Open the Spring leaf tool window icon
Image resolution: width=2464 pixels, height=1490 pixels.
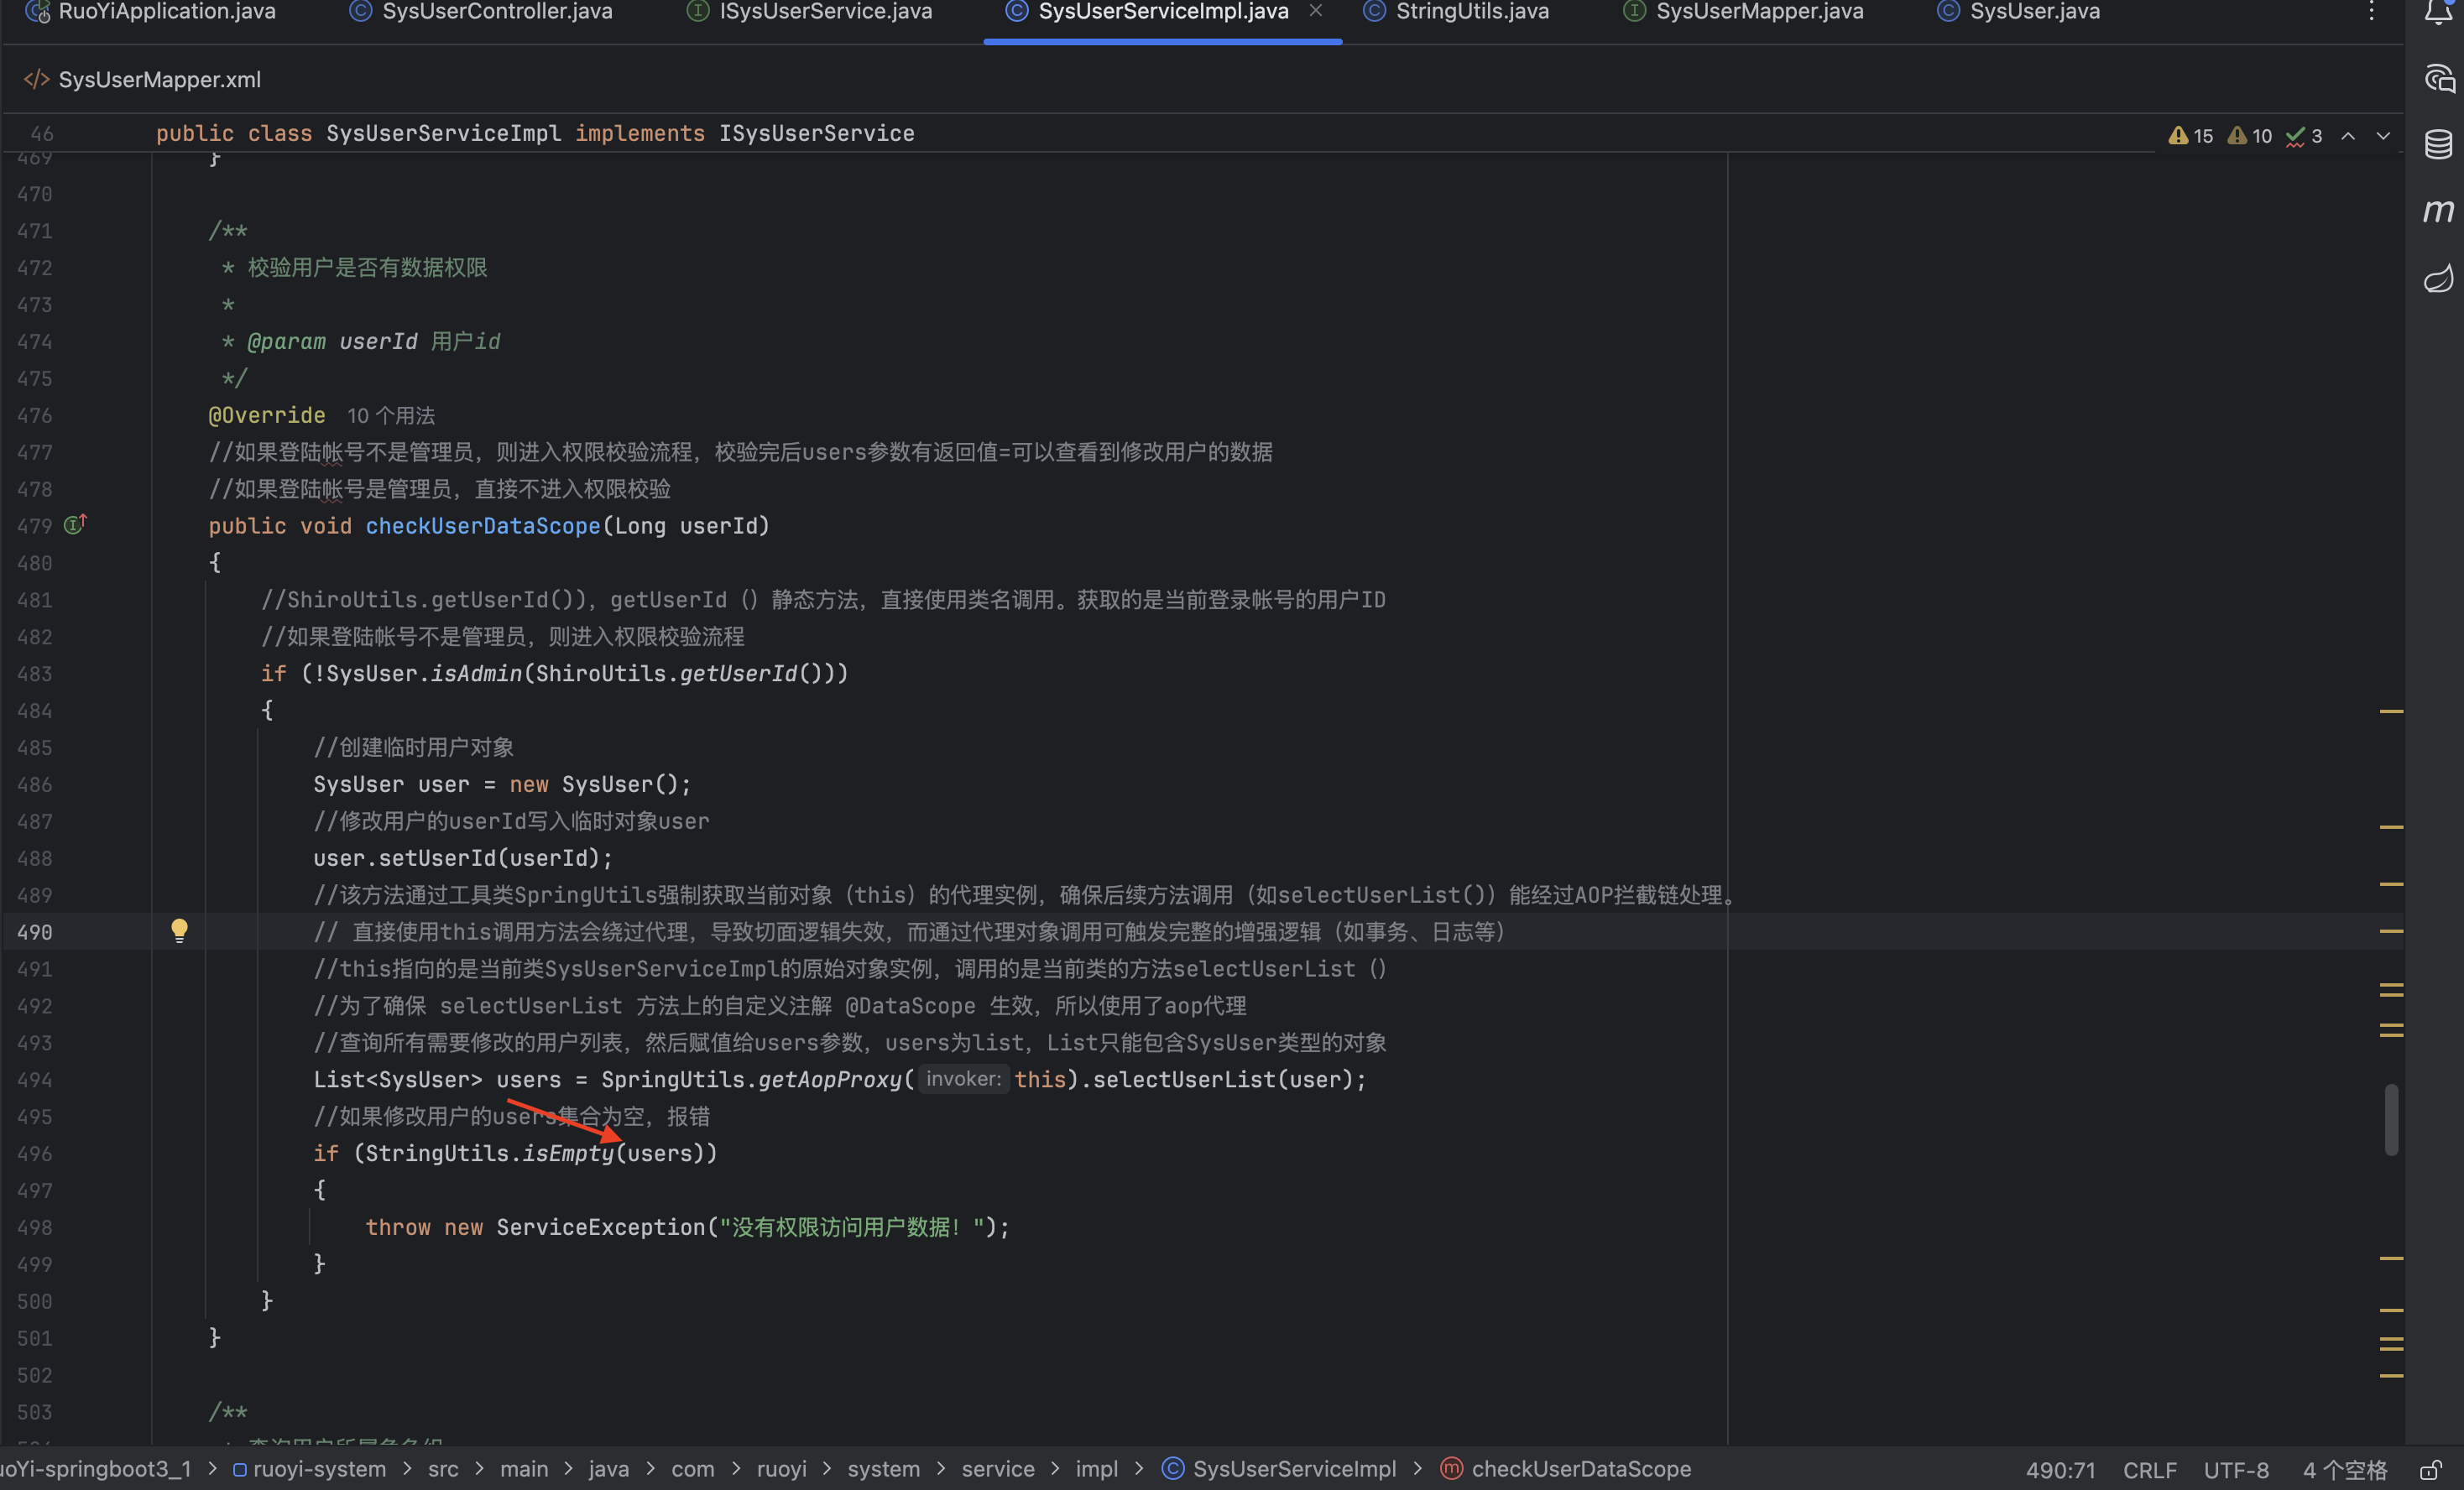tap(2438, 277)
